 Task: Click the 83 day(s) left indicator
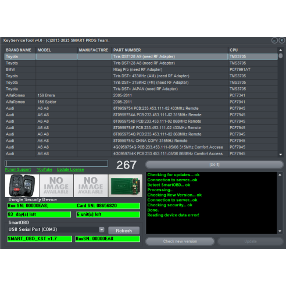click(x=39, y=214)
